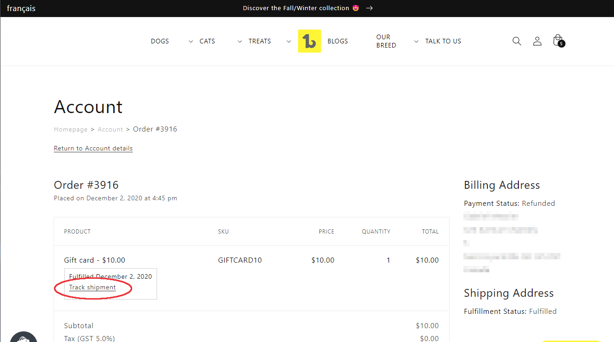Screen dimensions: 614x342
Task: Select DOGS in the navigation bar
Action: coord(160,41)
